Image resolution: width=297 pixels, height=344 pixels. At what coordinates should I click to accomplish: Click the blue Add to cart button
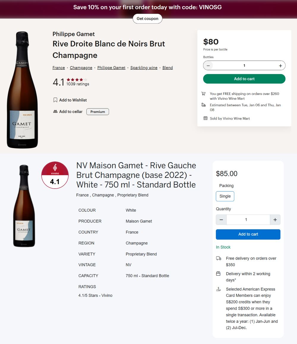248,234
